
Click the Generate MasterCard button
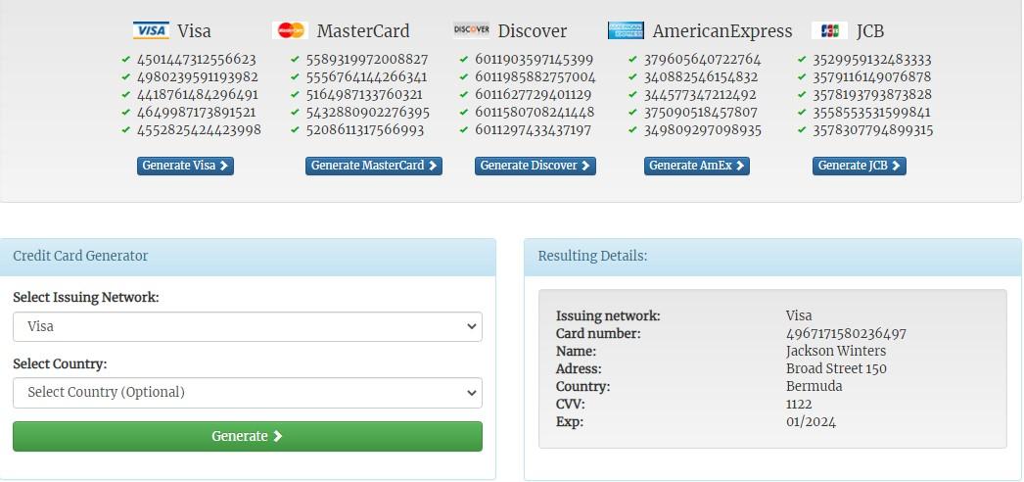click(374, 166)
